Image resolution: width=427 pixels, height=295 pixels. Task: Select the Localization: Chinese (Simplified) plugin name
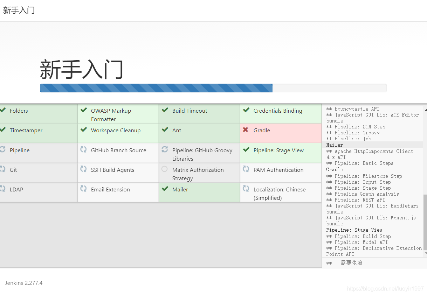[x=280, y=194]
